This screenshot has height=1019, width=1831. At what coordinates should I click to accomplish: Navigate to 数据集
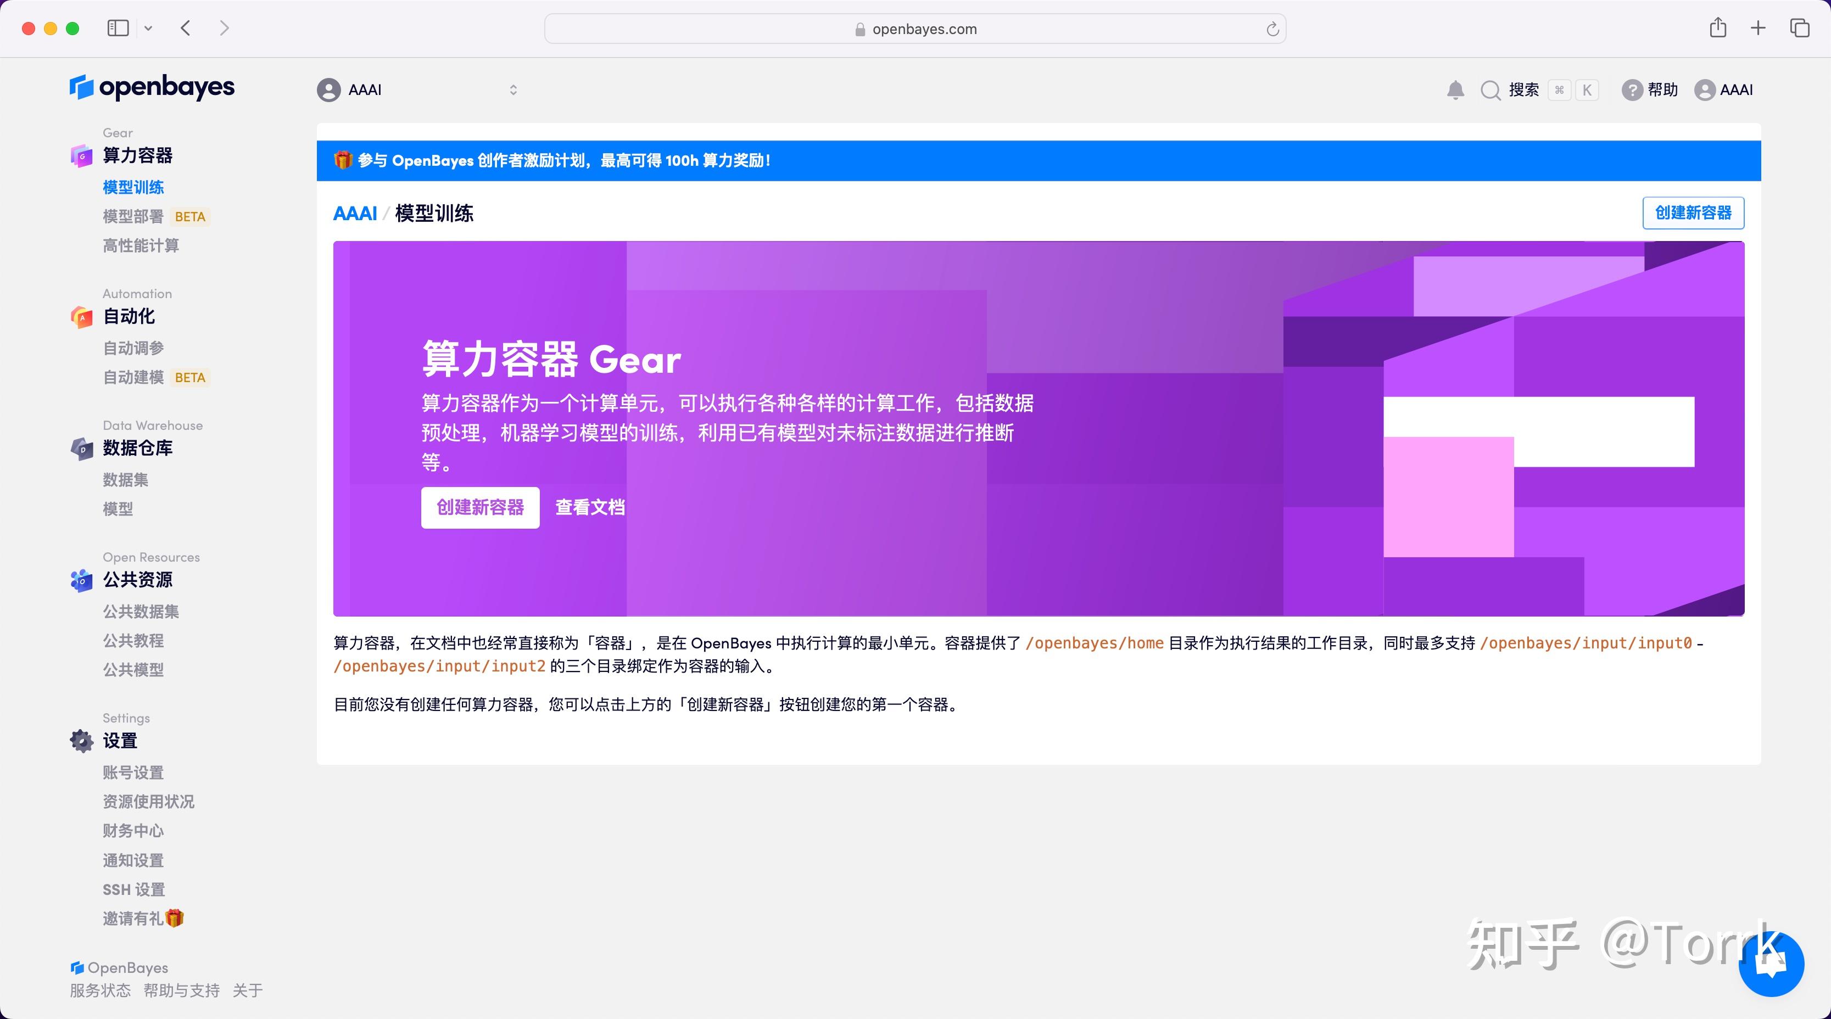tap(126, 480)
